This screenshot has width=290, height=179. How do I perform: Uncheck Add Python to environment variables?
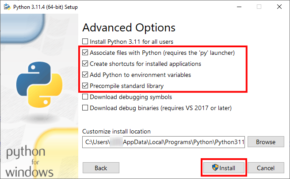click(x=85, y=75)
